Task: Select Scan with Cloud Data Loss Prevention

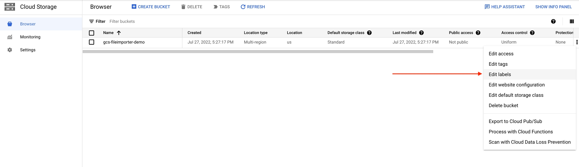Action: (530, 142)
